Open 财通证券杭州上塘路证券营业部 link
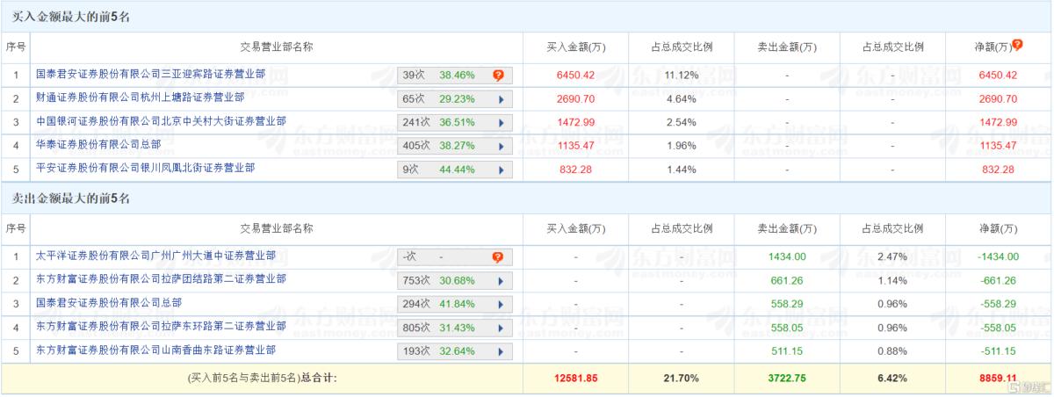 141,97
